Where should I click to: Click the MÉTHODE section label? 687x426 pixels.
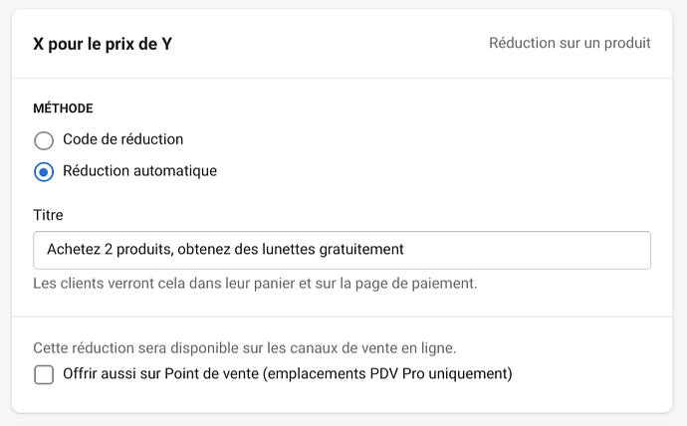[x=63, y=107]
